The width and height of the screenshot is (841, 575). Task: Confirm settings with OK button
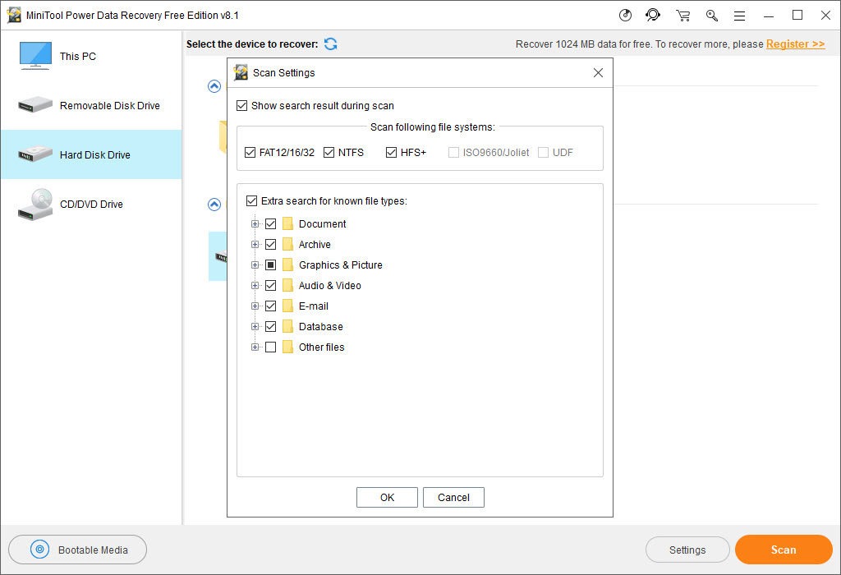coord(387,497)
